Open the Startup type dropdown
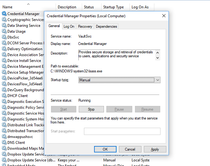Viewport: 210px width, 166px height. [x=119, y=80]
